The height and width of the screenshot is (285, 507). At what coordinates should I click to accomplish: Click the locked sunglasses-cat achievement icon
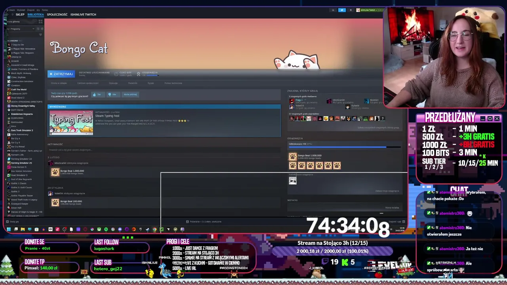(293, 180)
